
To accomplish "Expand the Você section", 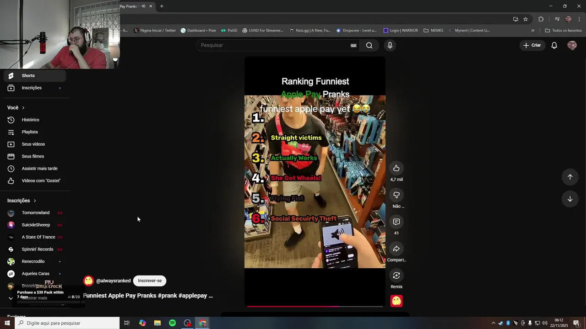I will pos(16,108).
